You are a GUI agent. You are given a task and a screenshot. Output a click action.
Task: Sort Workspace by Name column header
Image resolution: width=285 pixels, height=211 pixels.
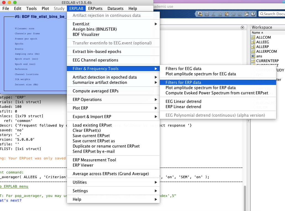[258, 33]
